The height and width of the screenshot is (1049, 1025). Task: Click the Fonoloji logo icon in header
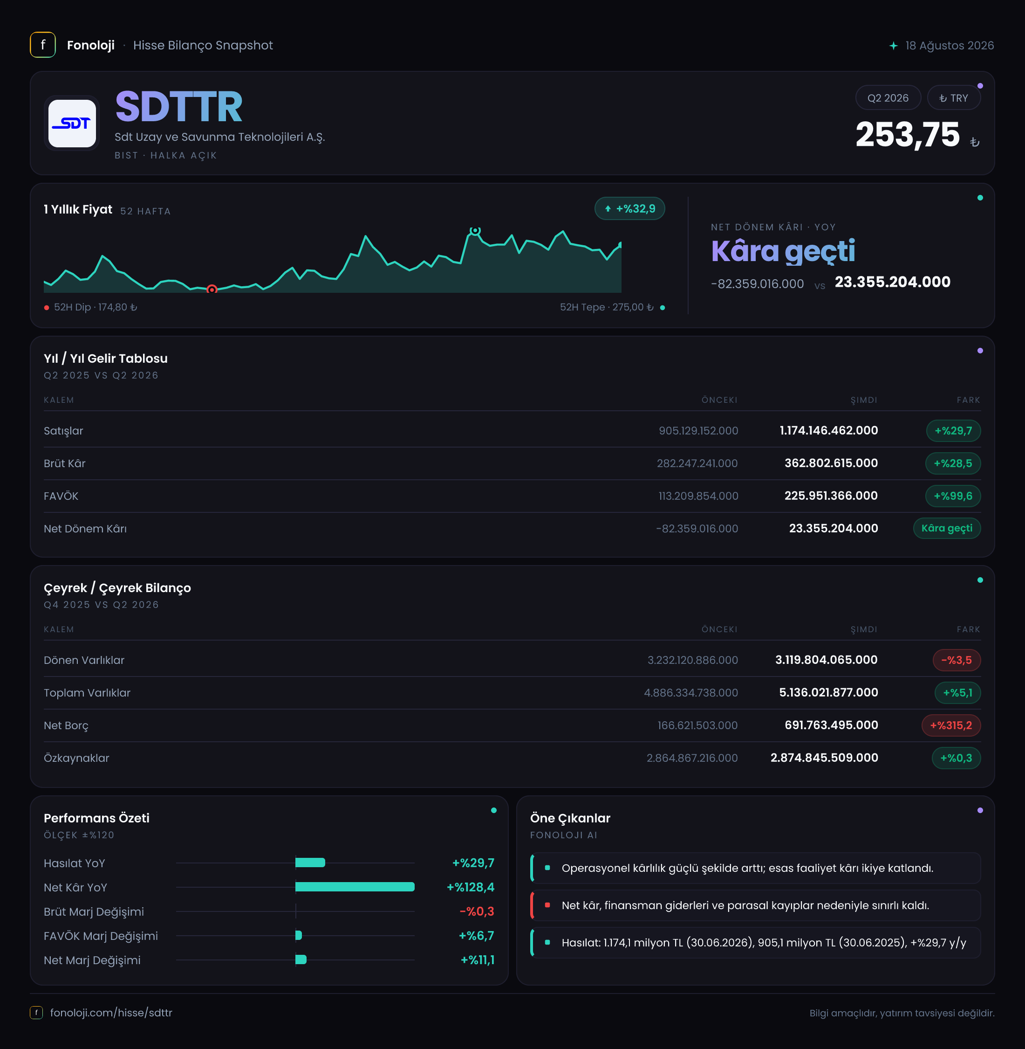pos(42,45)
